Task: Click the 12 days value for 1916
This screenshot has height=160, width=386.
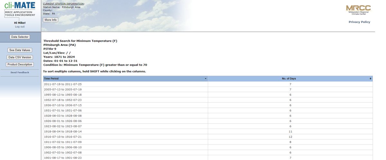Action: tap(290, 137)
